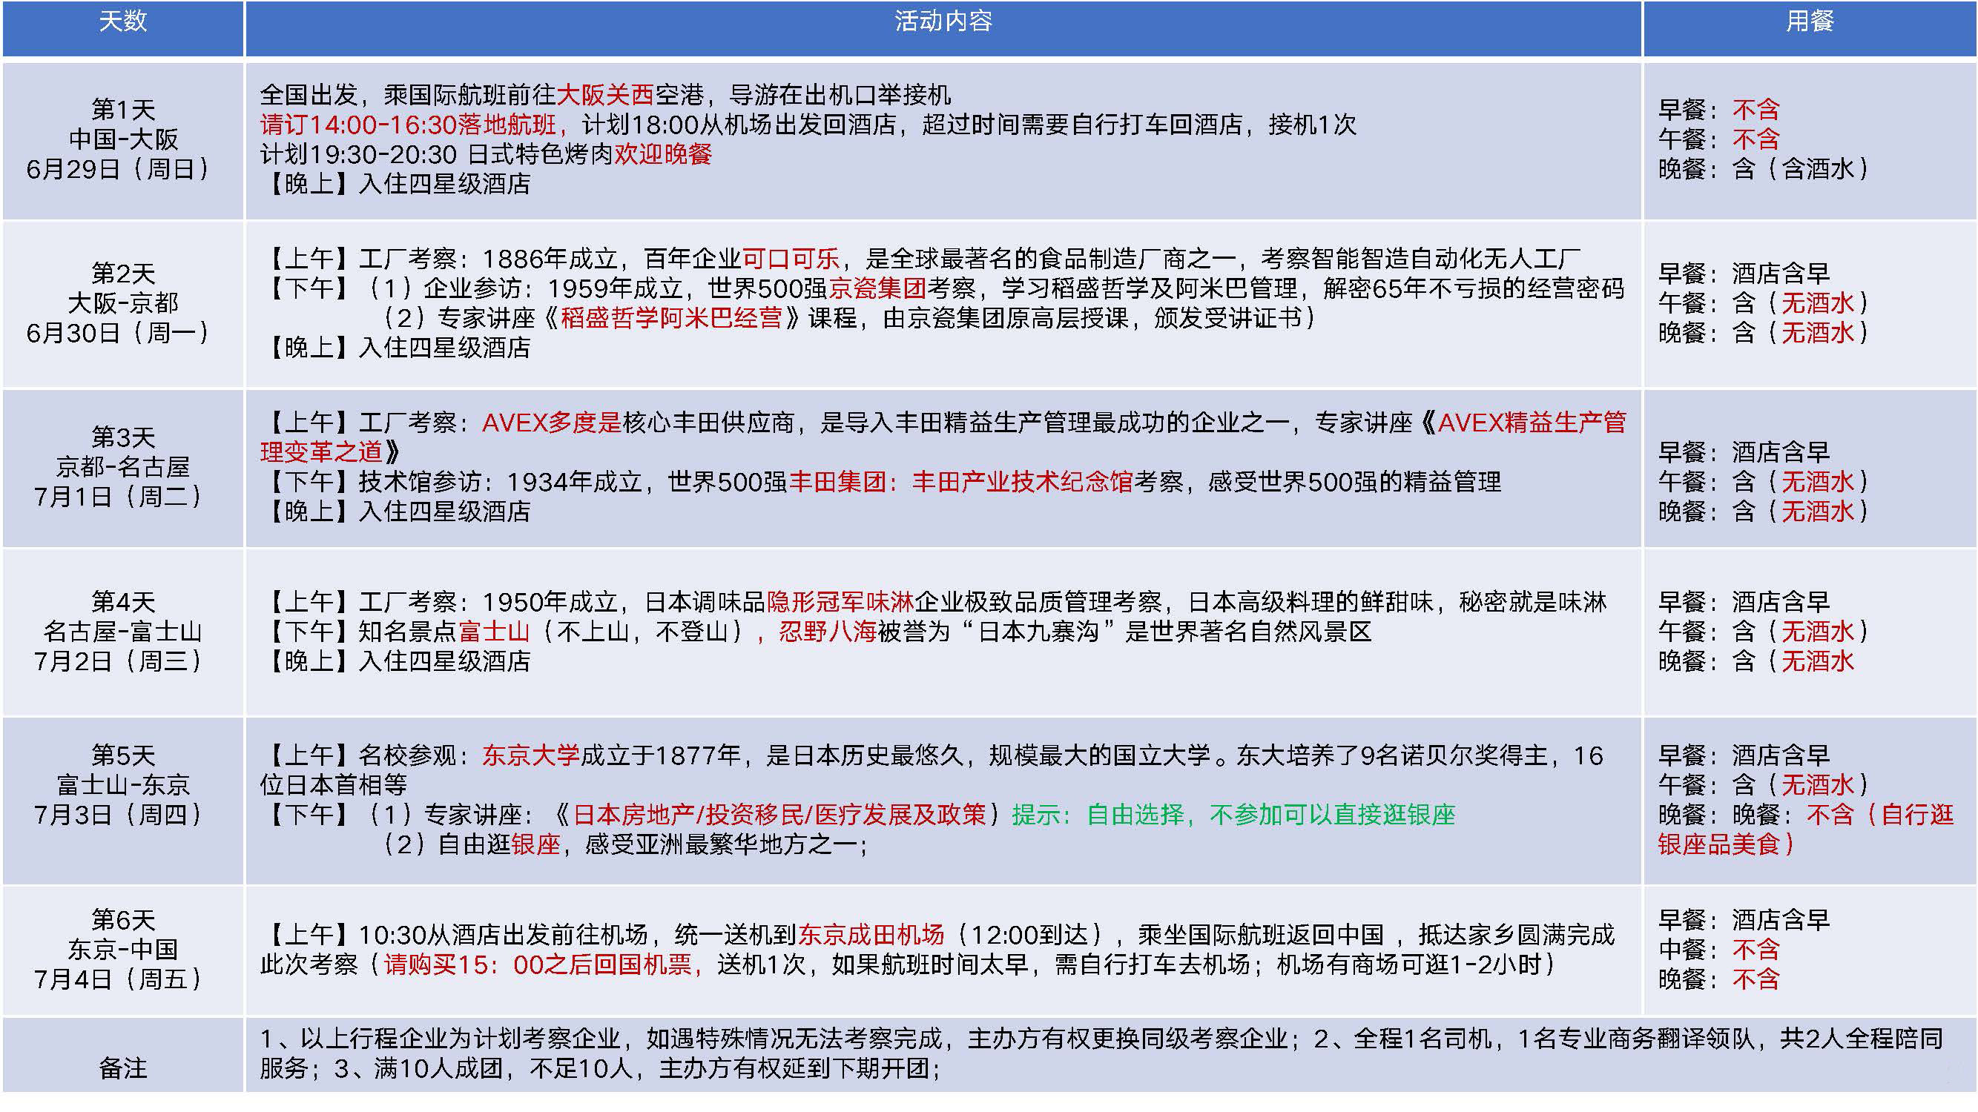Click red text 理变革之道
This screenshot has height=1112, width=1978.
pyautogui.click(x=321, y=452)
